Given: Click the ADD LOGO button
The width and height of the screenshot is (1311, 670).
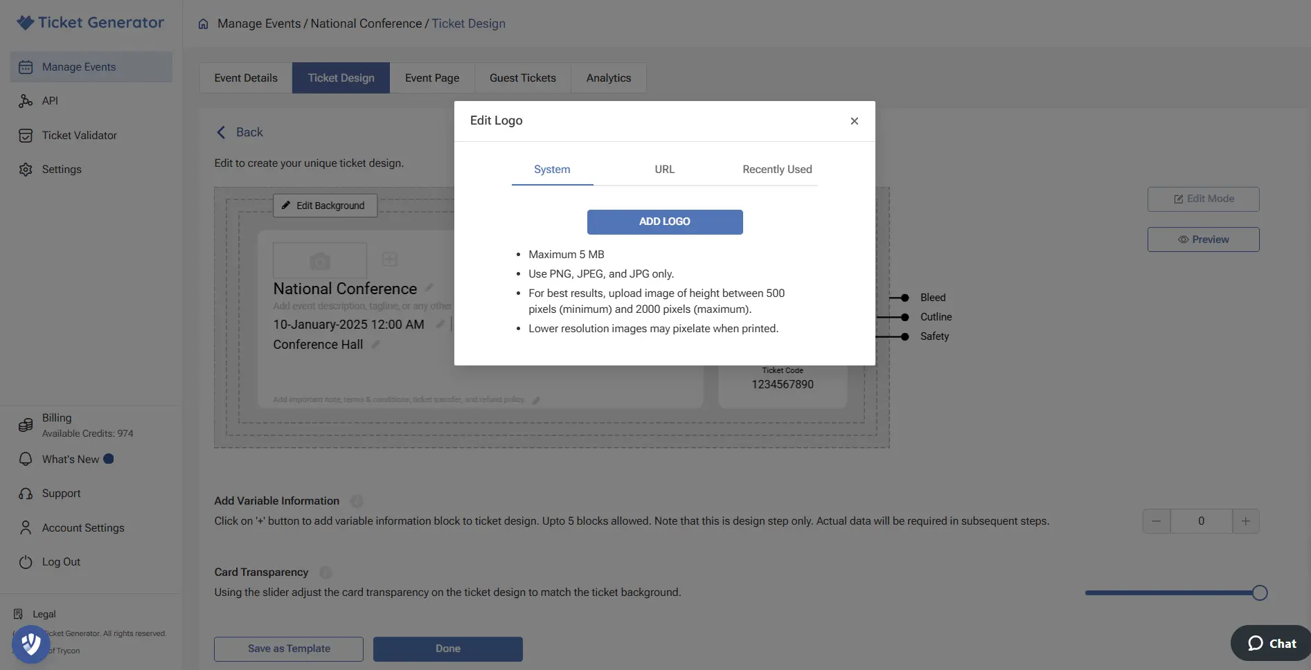Looking at the screenshot, I should click(x=665, y=222).
